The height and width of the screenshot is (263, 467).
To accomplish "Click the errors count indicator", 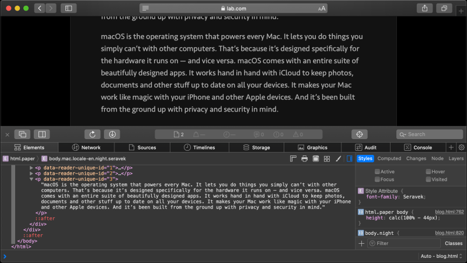I will click(278, 134).
